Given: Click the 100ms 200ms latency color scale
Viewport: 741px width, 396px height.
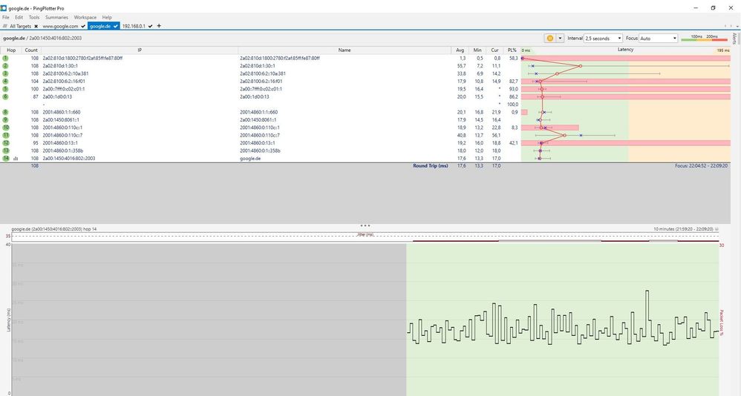Looking at the screenshot, I should (x=704, y=38).
